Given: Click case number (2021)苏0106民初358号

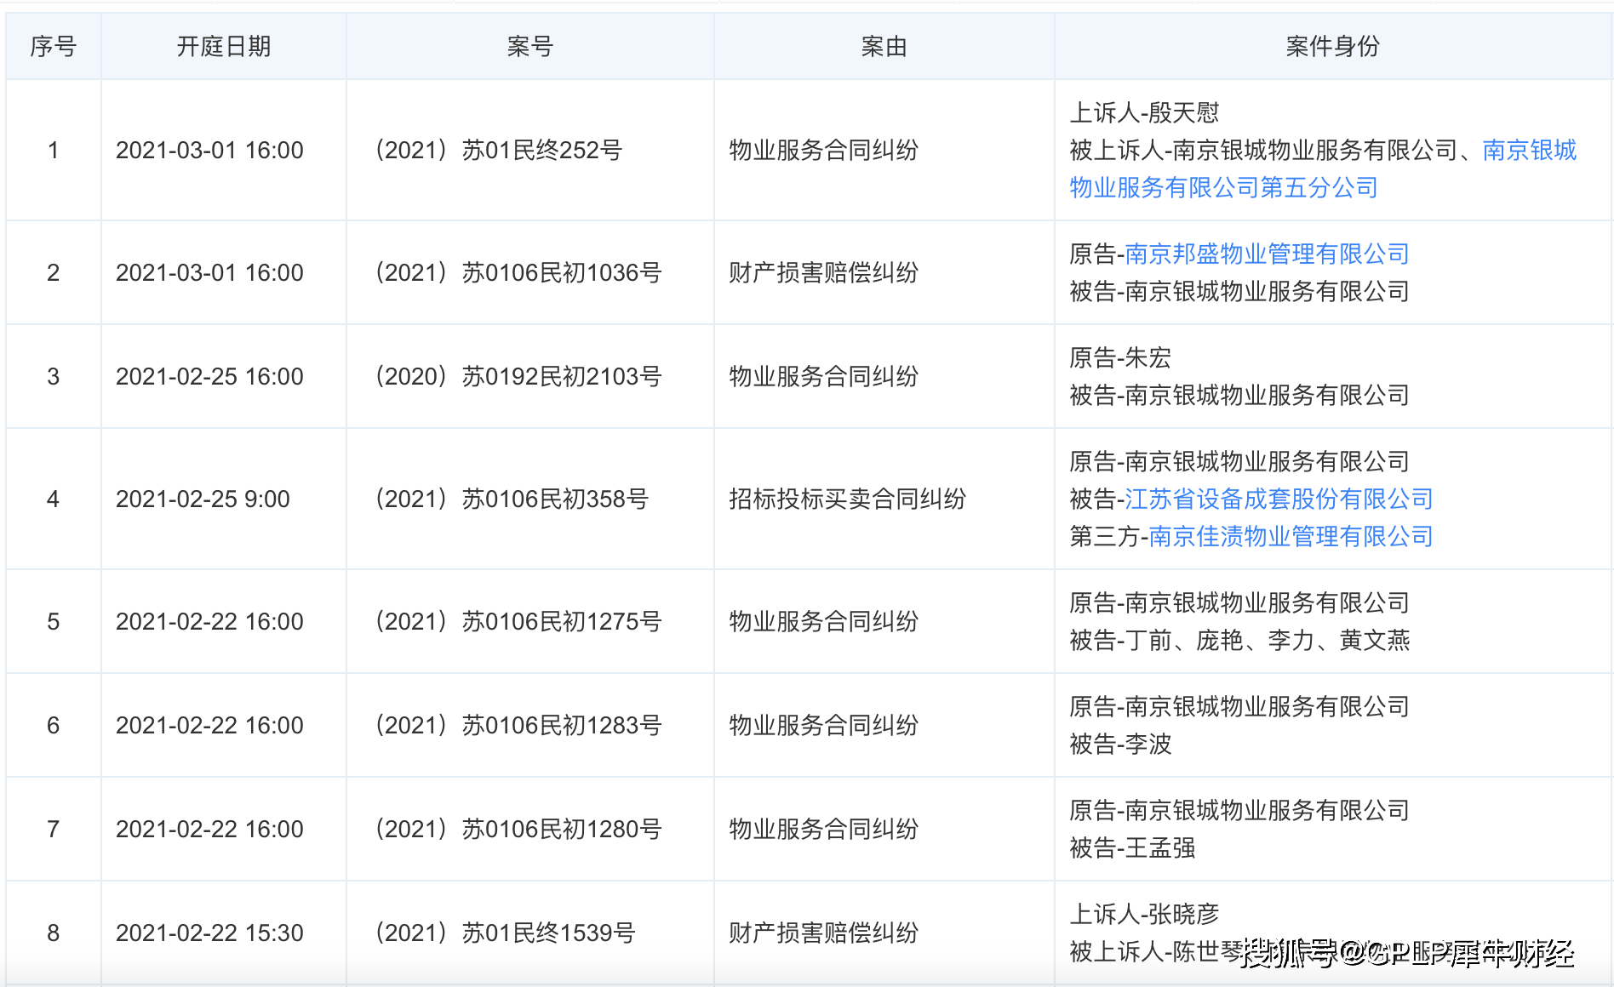Looking at the screenshot, I should pos(512,499).
